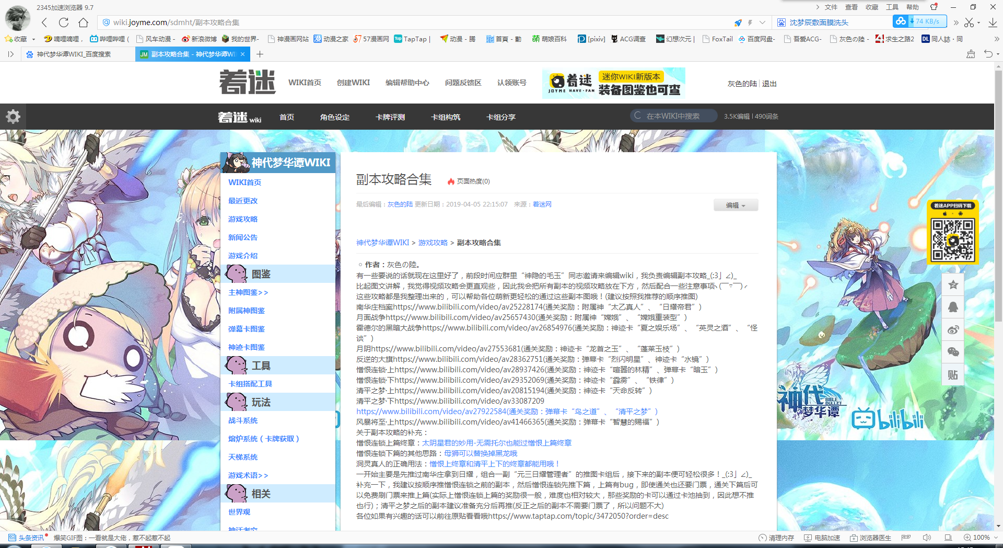Open the 工具 menu
Viewport: 1003px width, 548px height.
coord(892,7)
